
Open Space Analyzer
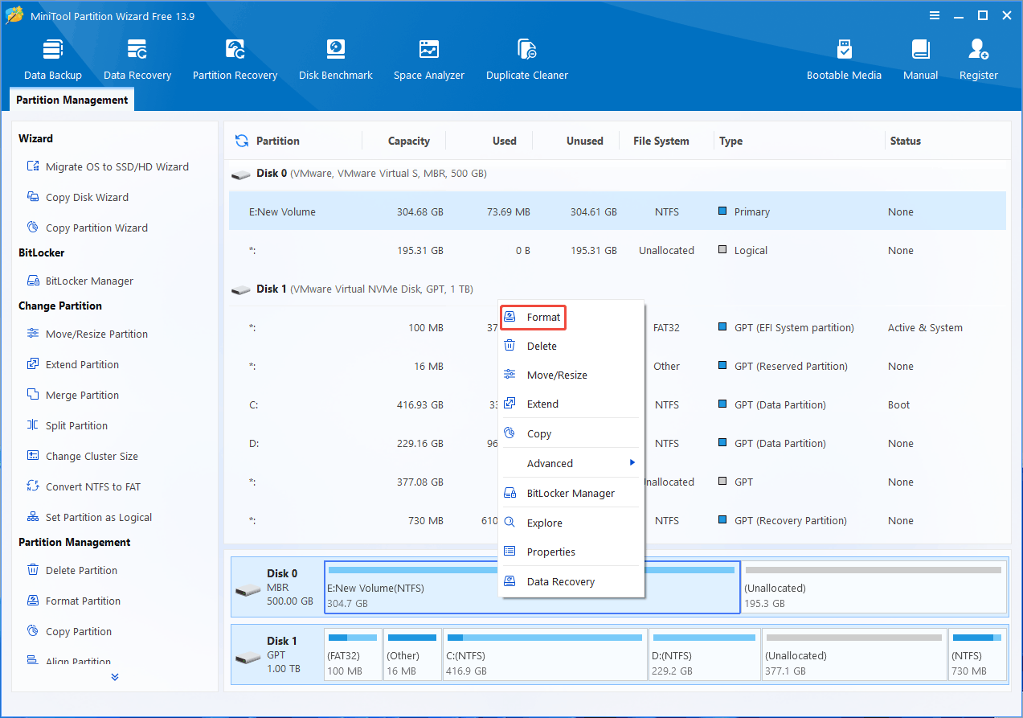(x=429, y=59)
